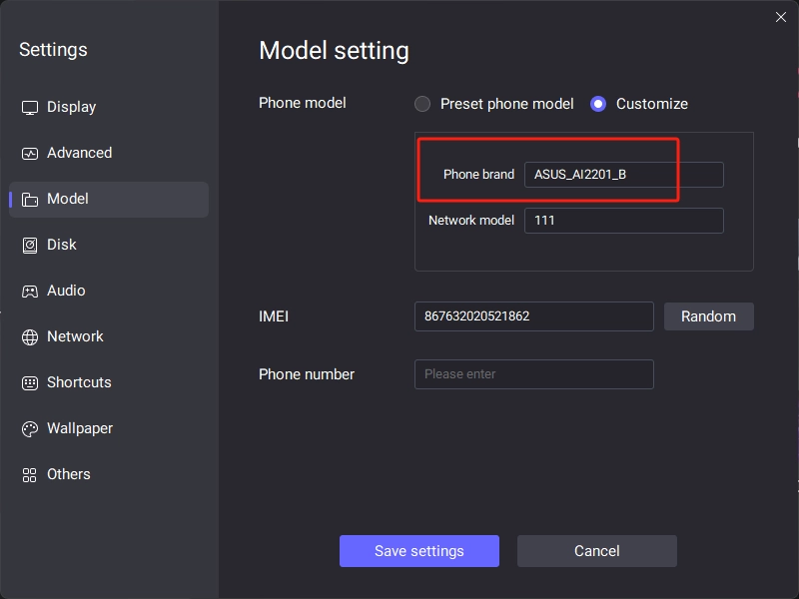Click the Save settings button
799x599 pixels.
[x=418, y=551]
